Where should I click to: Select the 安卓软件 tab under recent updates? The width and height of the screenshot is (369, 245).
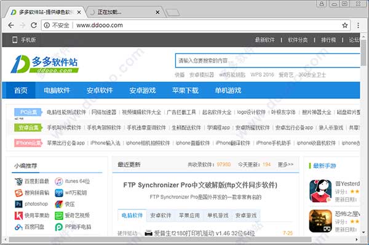point(161,215)
